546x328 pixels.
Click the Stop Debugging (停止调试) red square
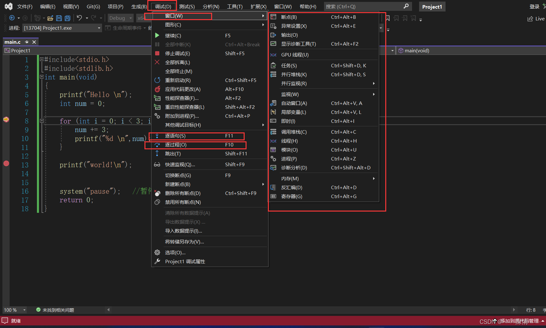(157, 53)
